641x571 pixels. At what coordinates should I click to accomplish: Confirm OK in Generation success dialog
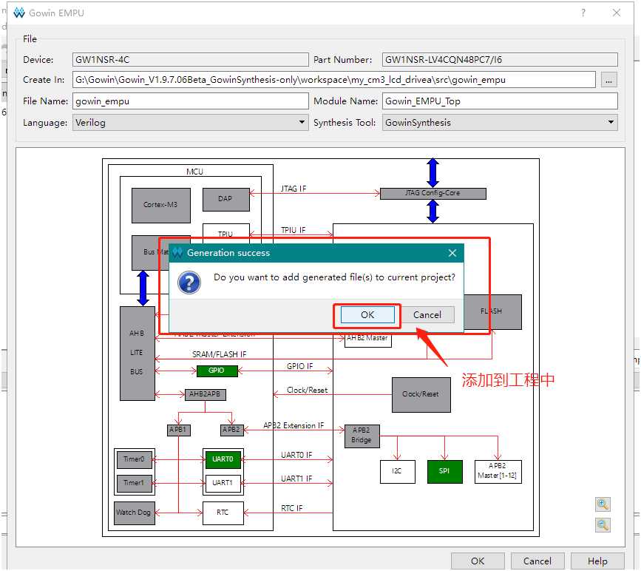pyautogui.click(x=367, y=314)
